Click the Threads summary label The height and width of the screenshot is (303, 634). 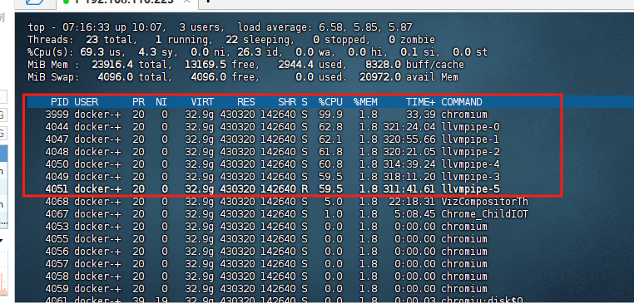click(50, 40)
